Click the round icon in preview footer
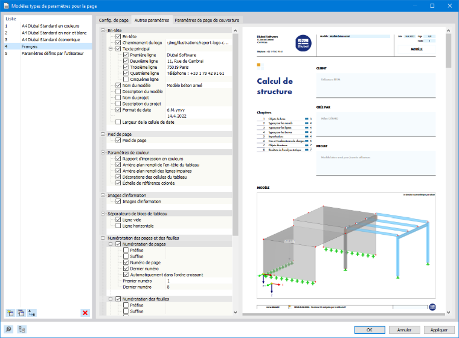Screen dimensions: 459x338 tap(432, 307)
